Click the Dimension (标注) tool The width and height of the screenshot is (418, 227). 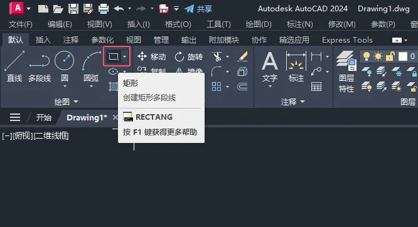[x=296, y=66]
